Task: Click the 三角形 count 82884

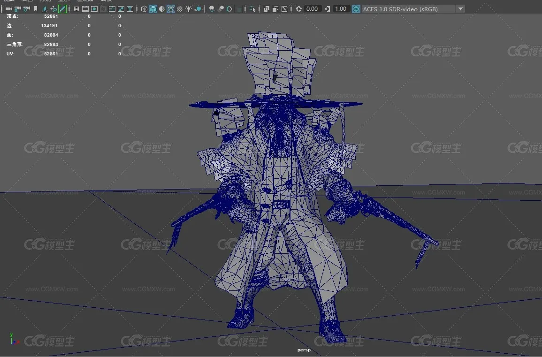Action: (51, 44)
